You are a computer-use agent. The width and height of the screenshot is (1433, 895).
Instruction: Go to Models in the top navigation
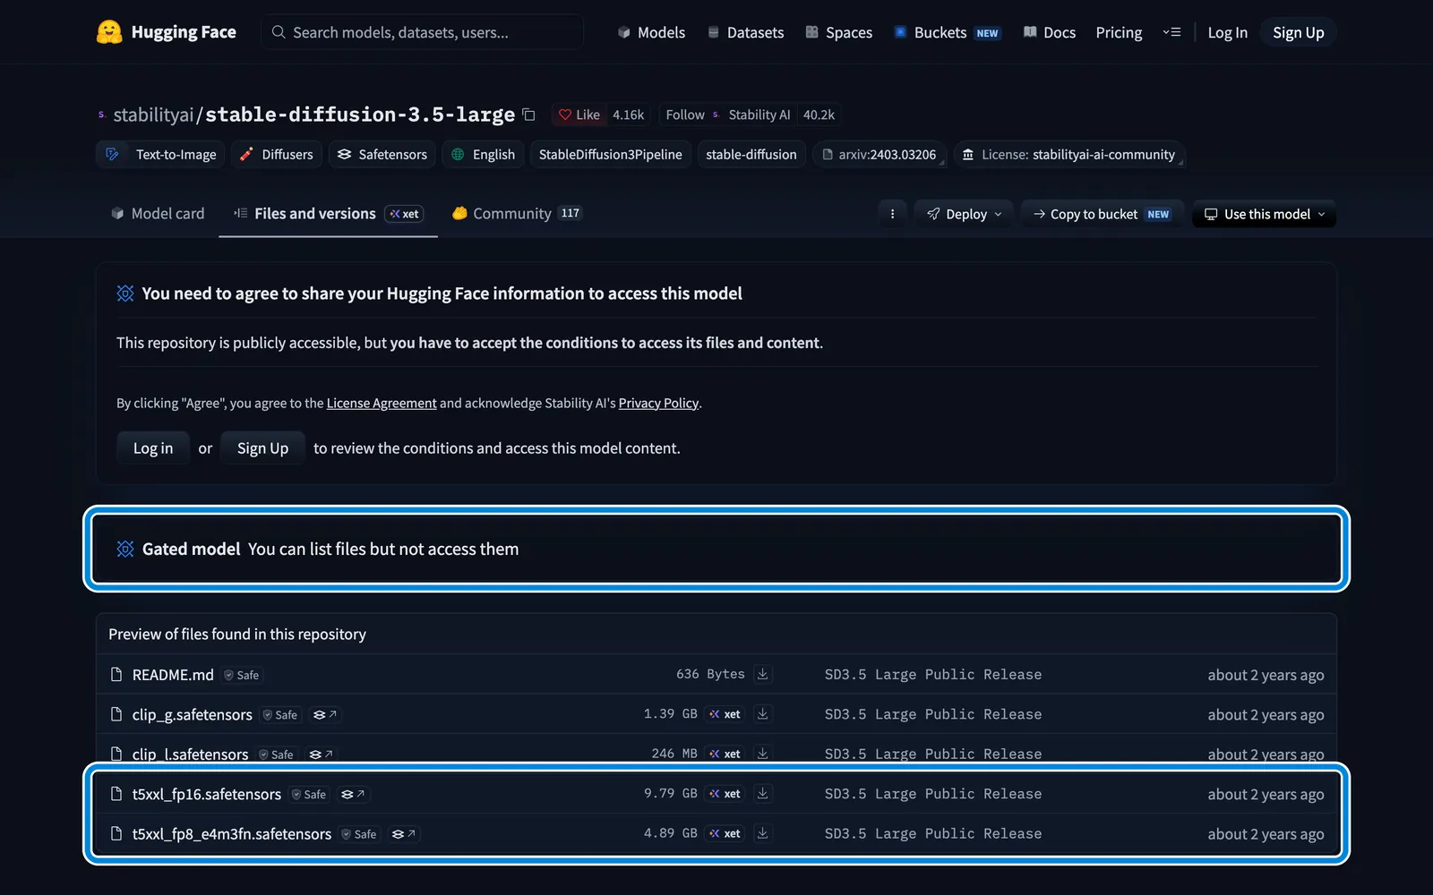click(x=651, y=32)
